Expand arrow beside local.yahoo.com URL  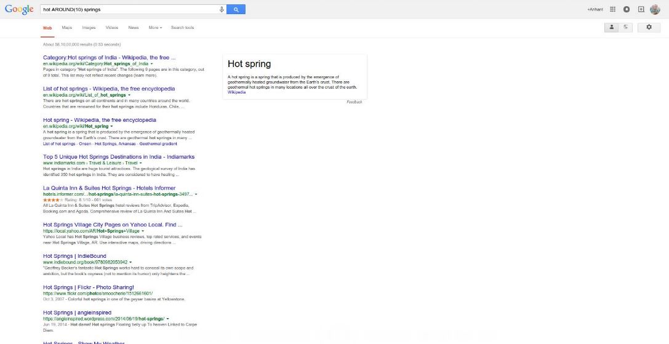tap(143, 231)
